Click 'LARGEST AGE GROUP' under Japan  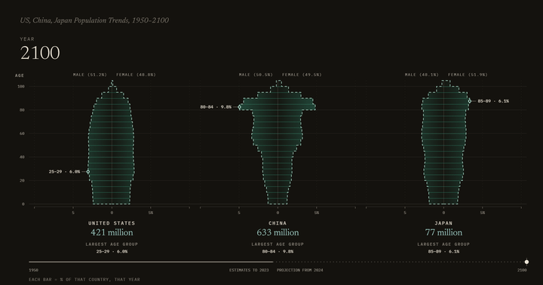(x=443, y=244)
